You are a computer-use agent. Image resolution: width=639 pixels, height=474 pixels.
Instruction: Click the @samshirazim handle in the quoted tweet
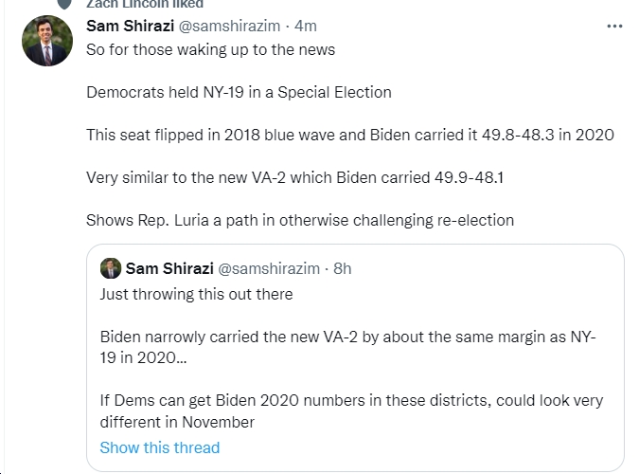click(x=269, y=268)
